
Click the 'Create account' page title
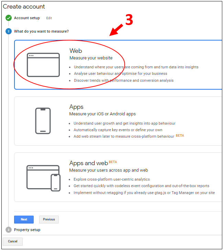coord(24,7)
